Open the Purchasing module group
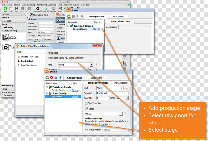 coord(13,27)
